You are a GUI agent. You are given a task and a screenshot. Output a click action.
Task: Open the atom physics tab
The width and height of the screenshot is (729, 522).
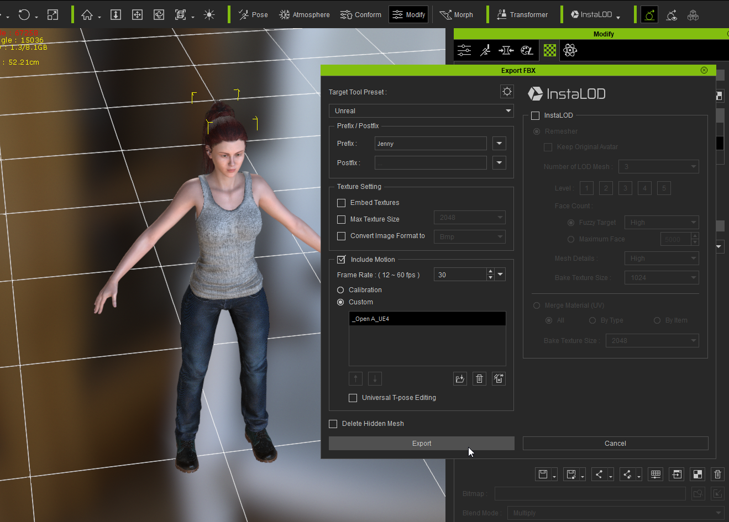pyautogui.click(x=570, y=51)
